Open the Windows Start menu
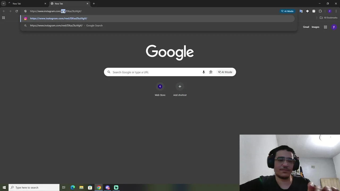 tap(4, 188)
